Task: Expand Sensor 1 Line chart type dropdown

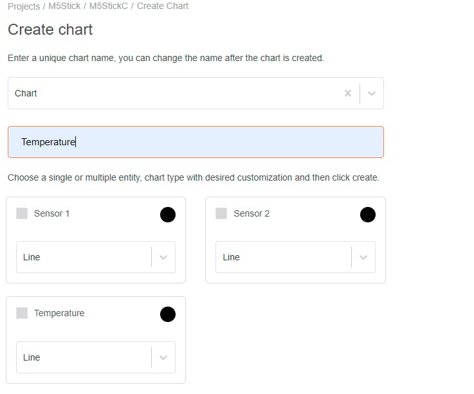Action: pos(163,257)
